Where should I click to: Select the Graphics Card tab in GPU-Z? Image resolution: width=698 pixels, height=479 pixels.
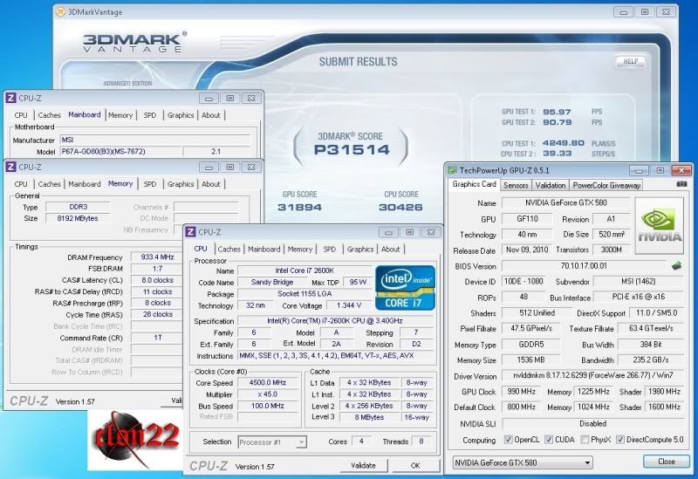(x=474, y=184)
